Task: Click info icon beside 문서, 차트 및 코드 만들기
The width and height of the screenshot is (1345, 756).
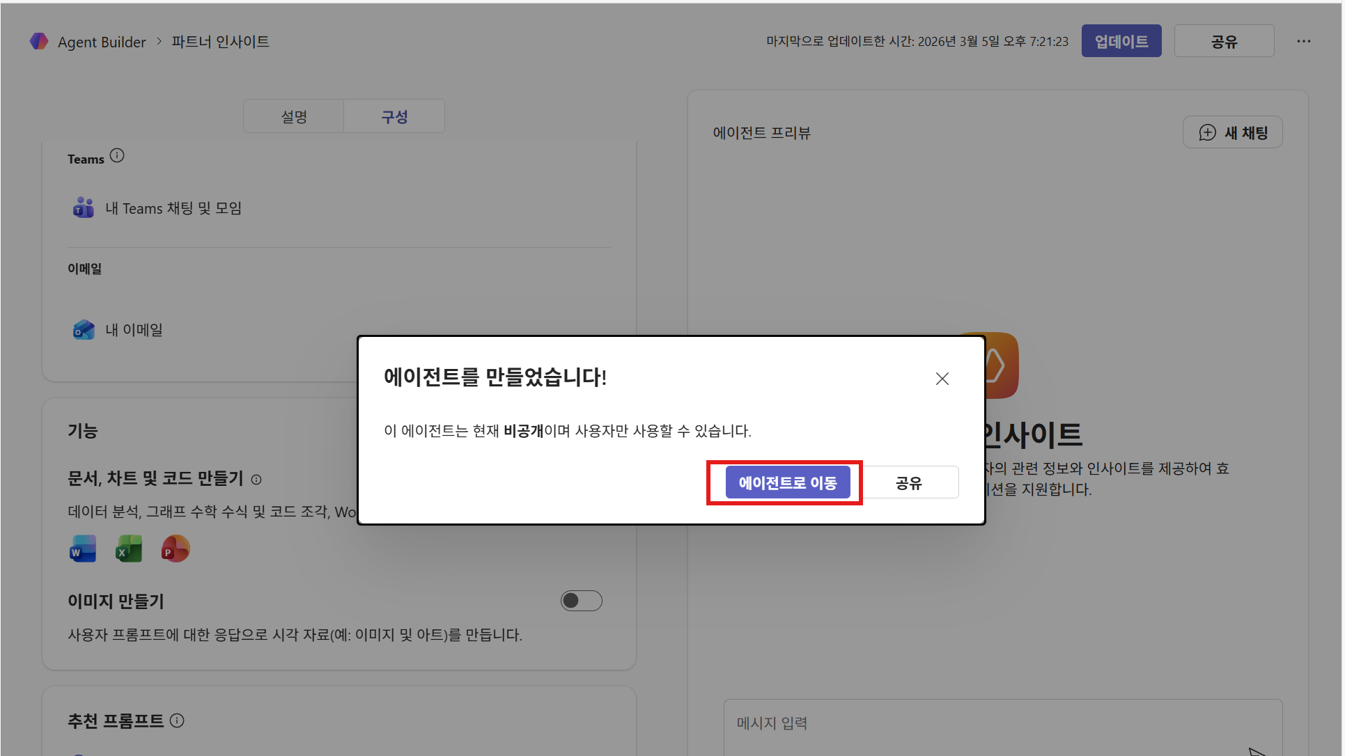Action: click(x=256, y=480)
